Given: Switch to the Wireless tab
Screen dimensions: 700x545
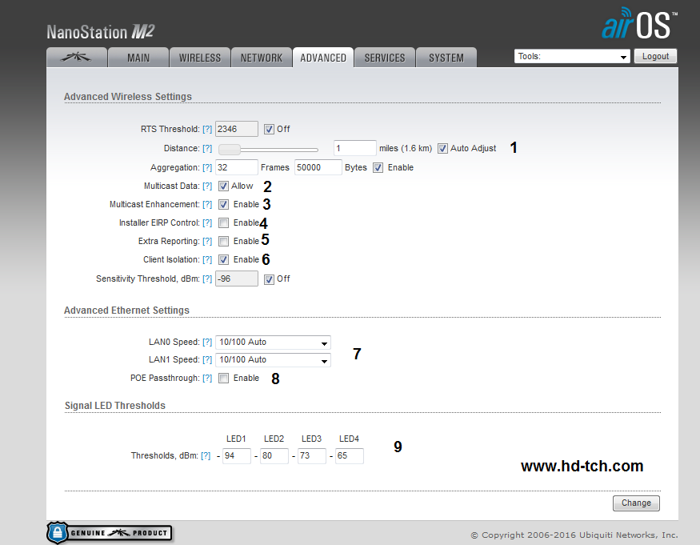Looking at the screenshot, I should tap(200, 58).
